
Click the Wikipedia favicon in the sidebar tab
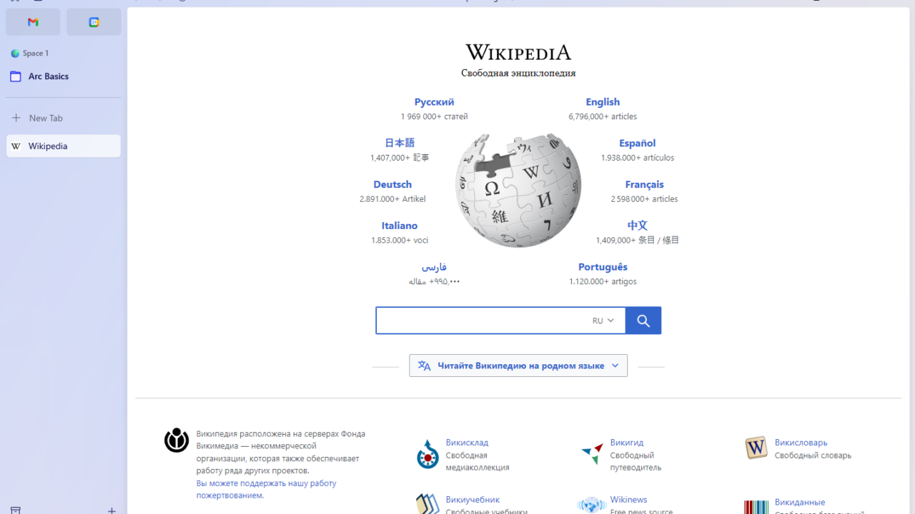[16, 146]
